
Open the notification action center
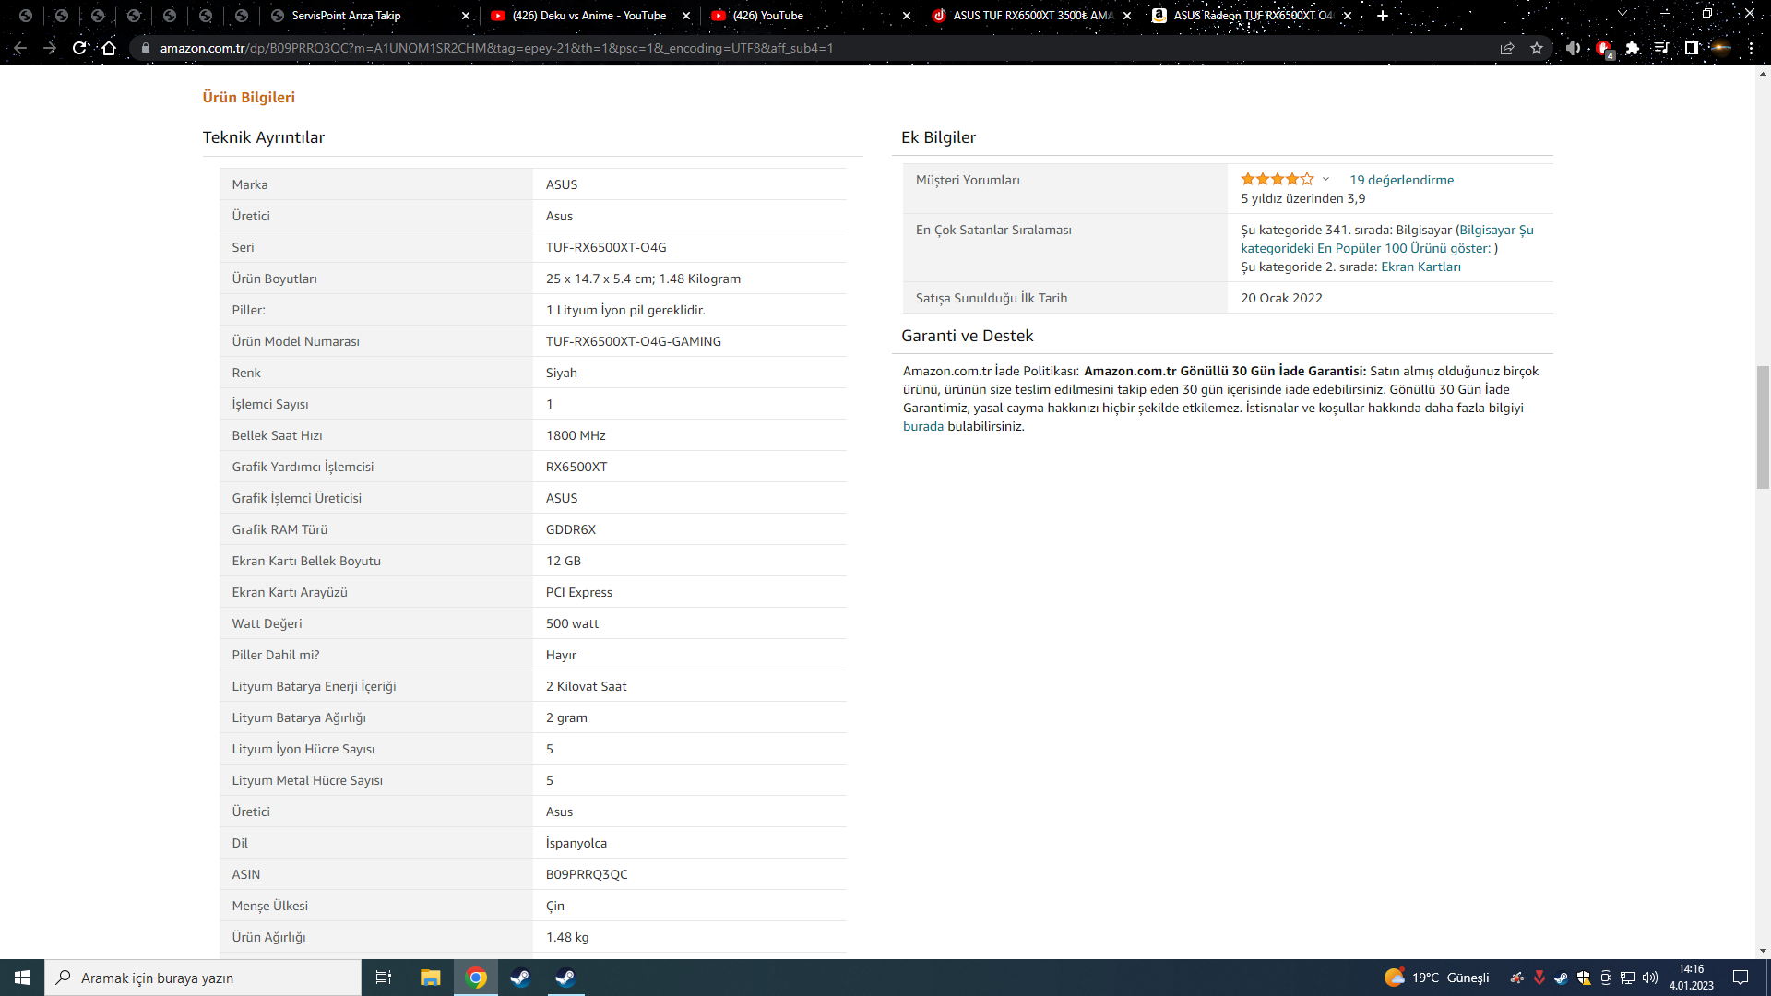1741,978
